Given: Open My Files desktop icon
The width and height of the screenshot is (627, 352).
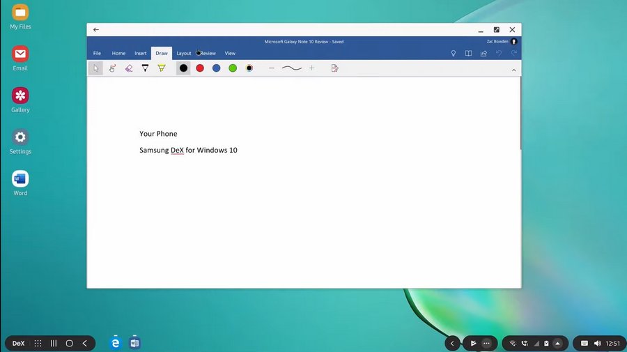Looking at the screenshot, I should [20, 17].
